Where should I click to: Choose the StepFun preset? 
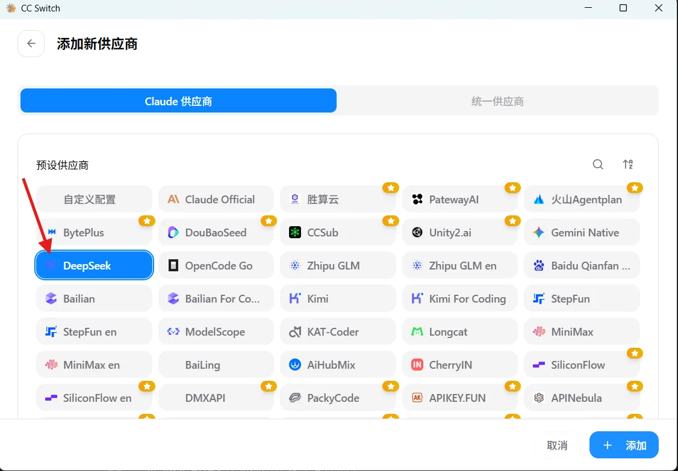point(582,298)
